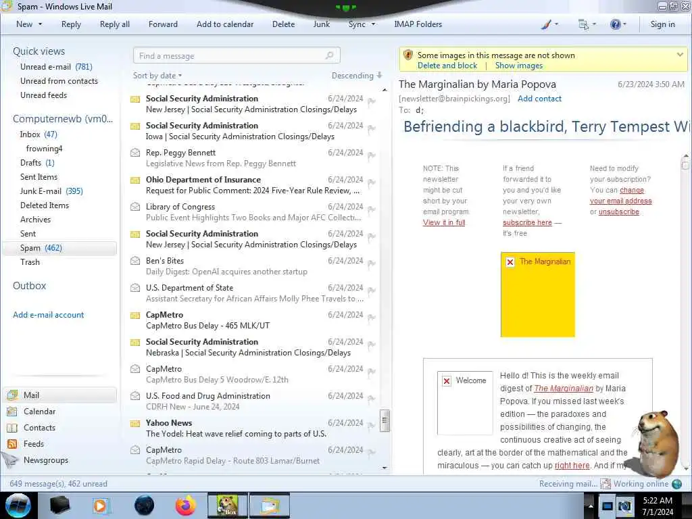This screenshot has width=692, height=519.
Task: Click the Add contact link
Action: pos(539,99)
